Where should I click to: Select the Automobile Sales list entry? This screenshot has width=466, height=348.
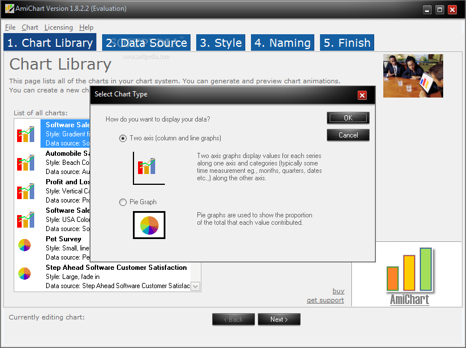coord(52,163)
